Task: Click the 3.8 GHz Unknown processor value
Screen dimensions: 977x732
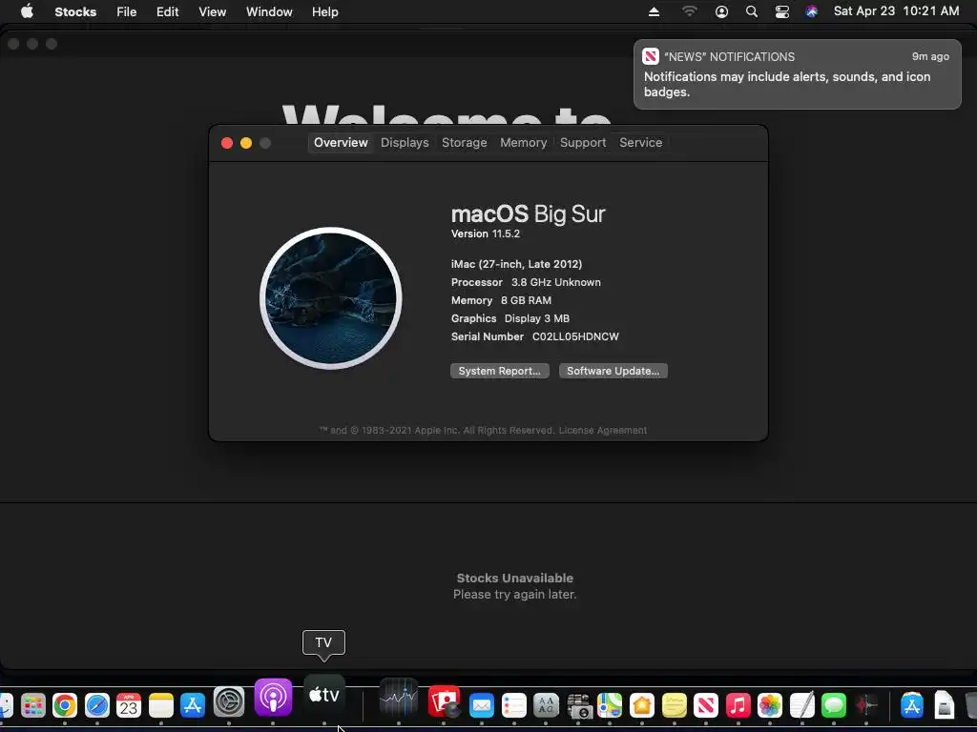Action: [556, 282]
